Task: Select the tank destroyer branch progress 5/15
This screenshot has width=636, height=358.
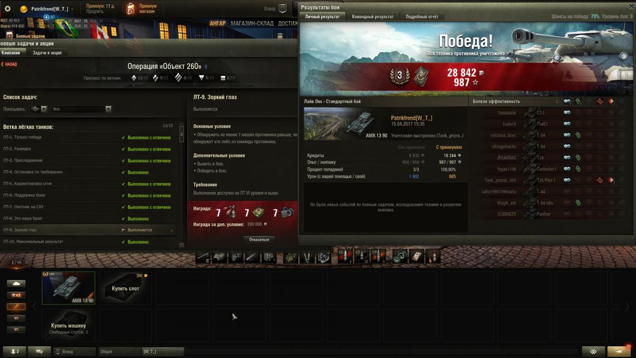Action: coord(206,78)
